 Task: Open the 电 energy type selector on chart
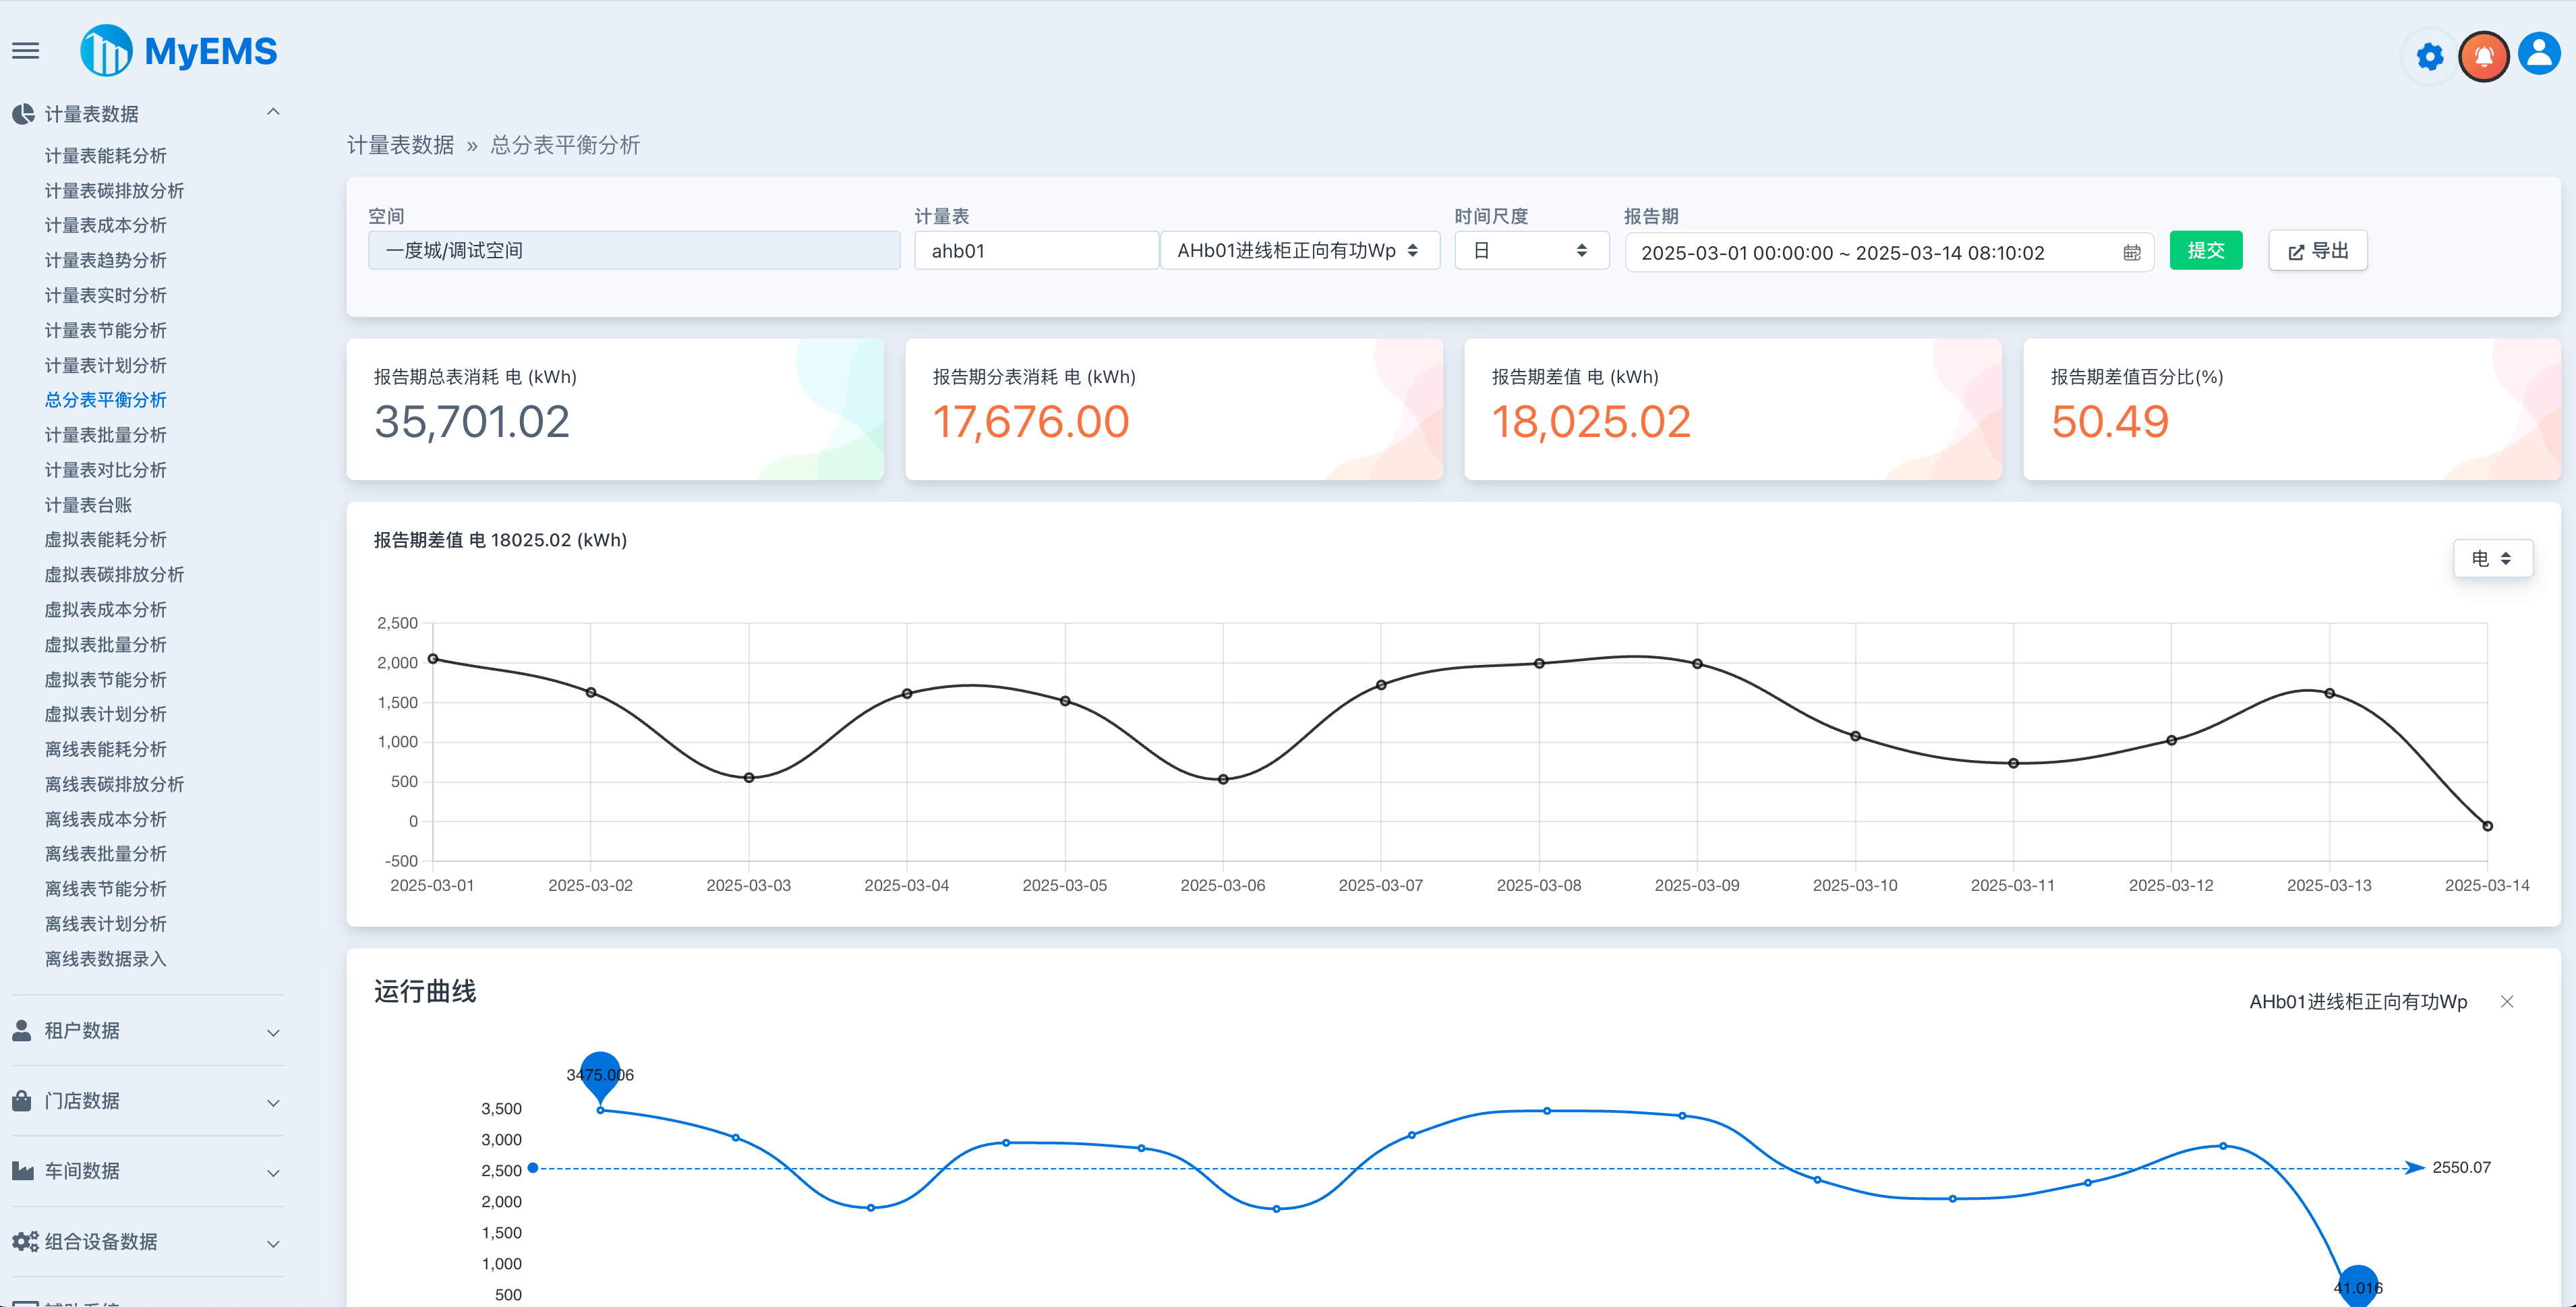click(2492, 559)
